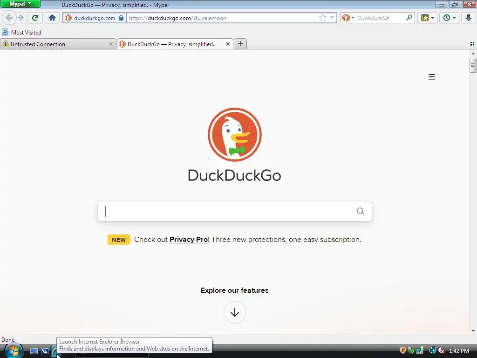Viewport: 477px width, 358px height.
Task: Close the Untrusted Connection tab
Action: (111, 44)
